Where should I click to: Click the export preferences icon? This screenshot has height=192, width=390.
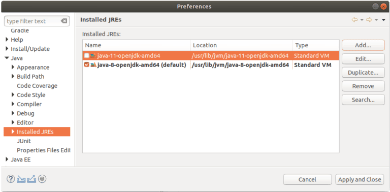tap(31, 179)
